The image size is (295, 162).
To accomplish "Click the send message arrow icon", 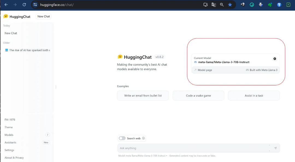I will (x=275, y=148).
